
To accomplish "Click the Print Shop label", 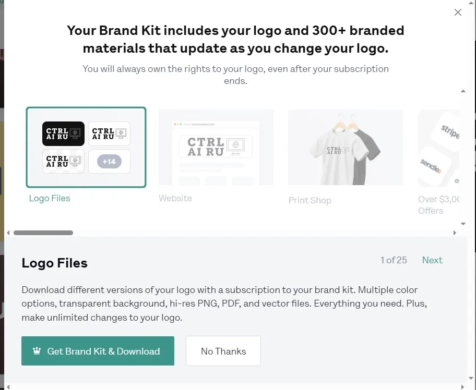I will pos(310,200).
